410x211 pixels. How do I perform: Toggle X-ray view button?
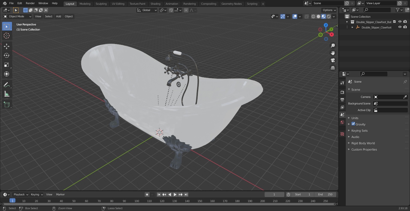[306, 16]
